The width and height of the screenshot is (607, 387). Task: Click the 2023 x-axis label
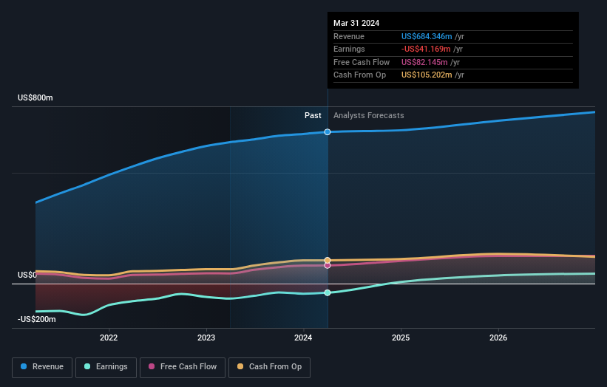206,338
